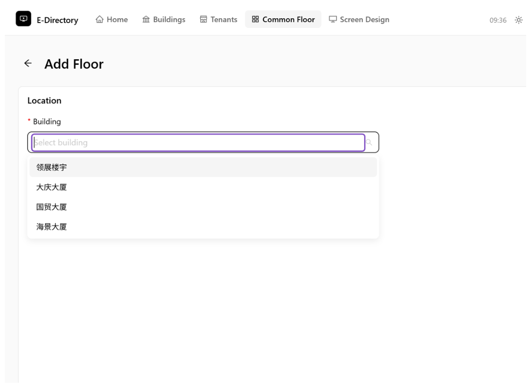The width and height of the screenshot is (531, 388).
Task: Open the Buildings tab
Action: (164, 19)
